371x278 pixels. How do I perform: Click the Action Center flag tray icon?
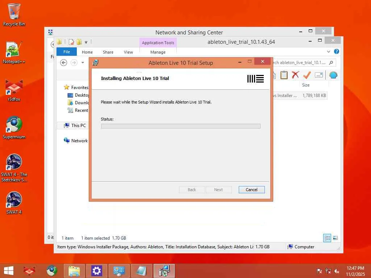319,271
